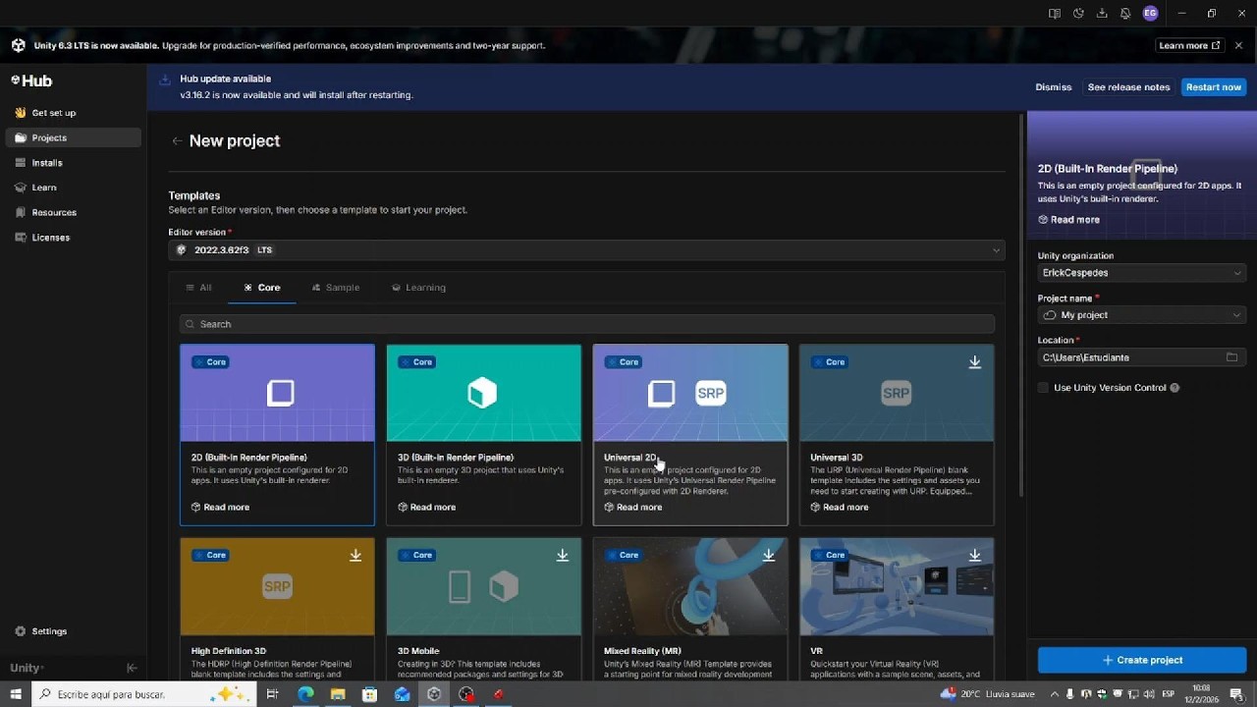Open Hub Settings from the sidebar

[x=74, y=631]
